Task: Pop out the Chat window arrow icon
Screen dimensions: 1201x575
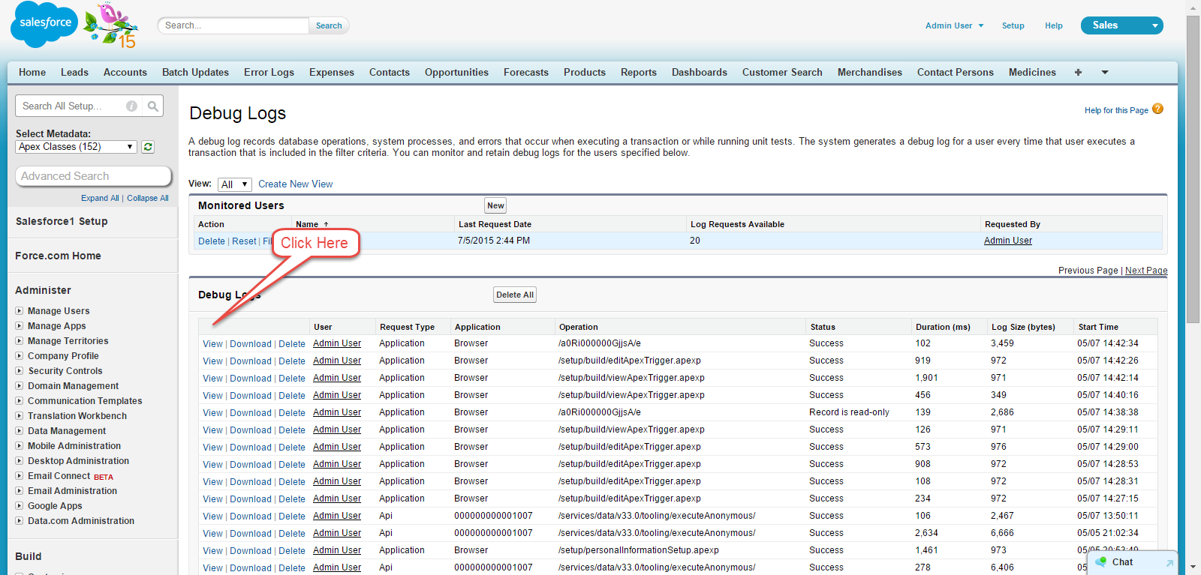Action: coord(1169,563)
